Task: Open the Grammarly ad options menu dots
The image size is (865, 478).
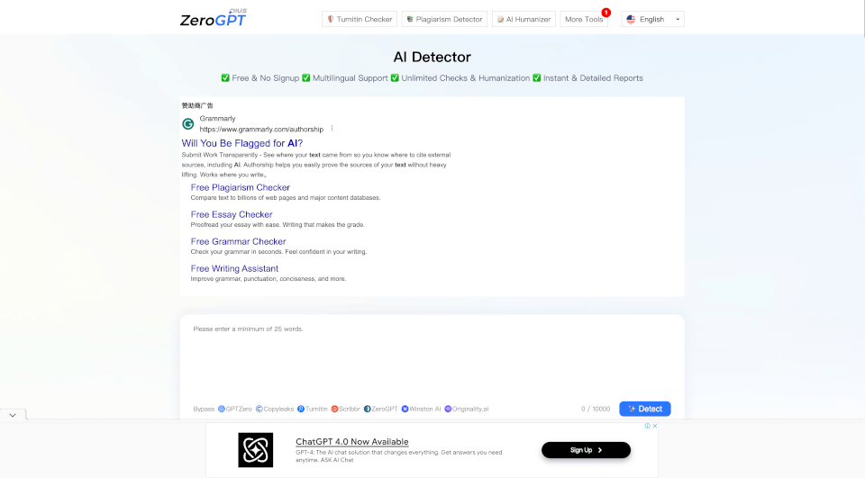Action: pos(332,129)
